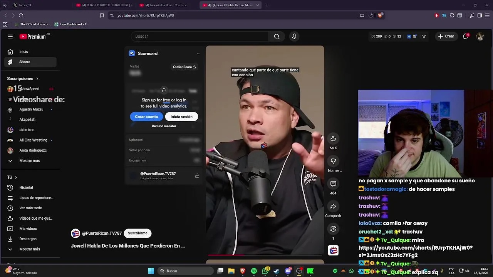
Task: Select Shorts in the sidebar
Action: coord(30,62)
